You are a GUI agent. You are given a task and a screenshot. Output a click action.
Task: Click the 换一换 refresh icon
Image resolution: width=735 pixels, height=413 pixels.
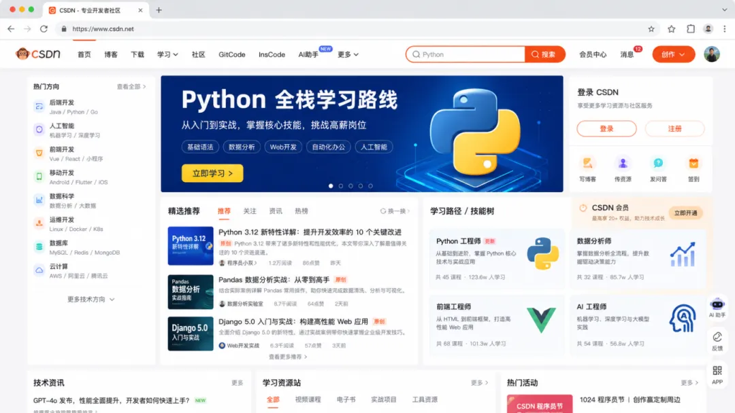pos(383,211)
